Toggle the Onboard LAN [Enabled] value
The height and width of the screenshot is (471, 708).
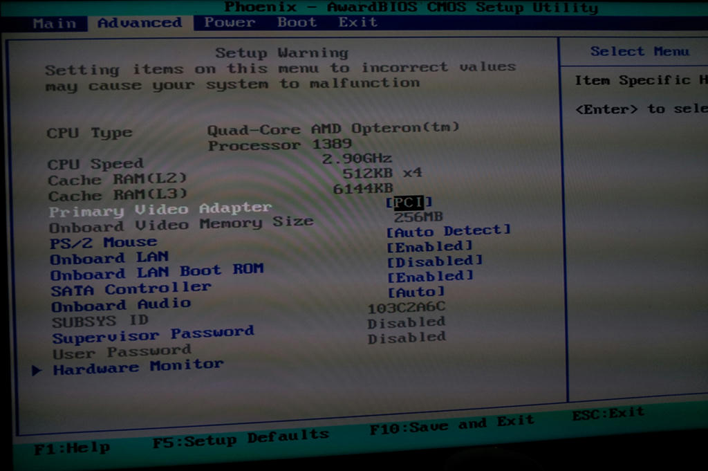coord(429,246)
